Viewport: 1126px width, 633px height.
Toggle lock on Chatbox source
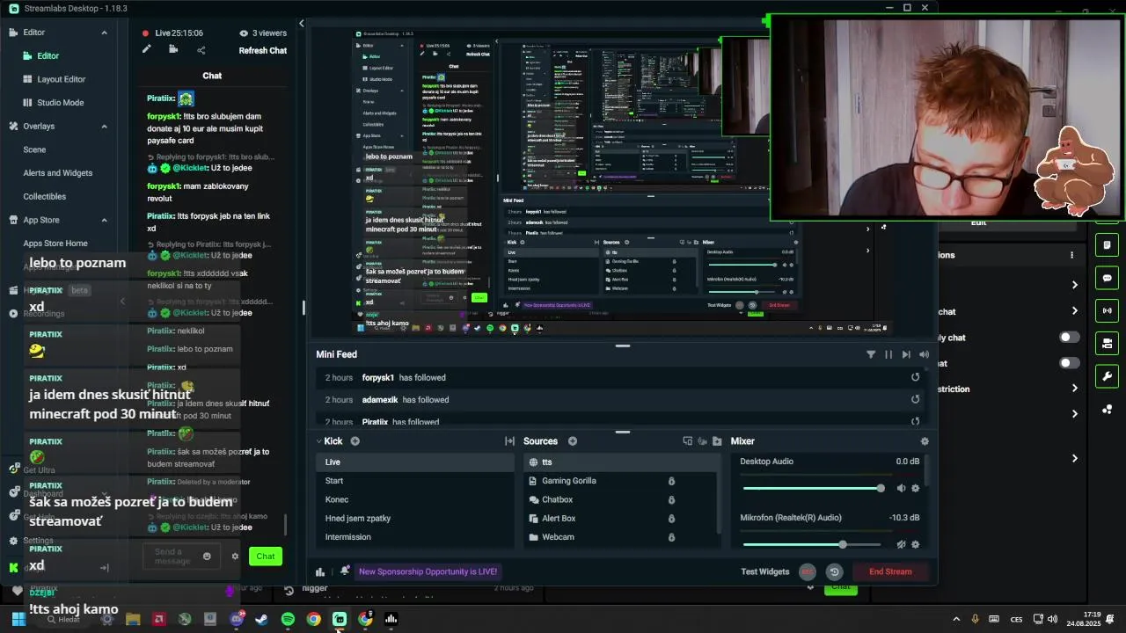coord(671,499)
